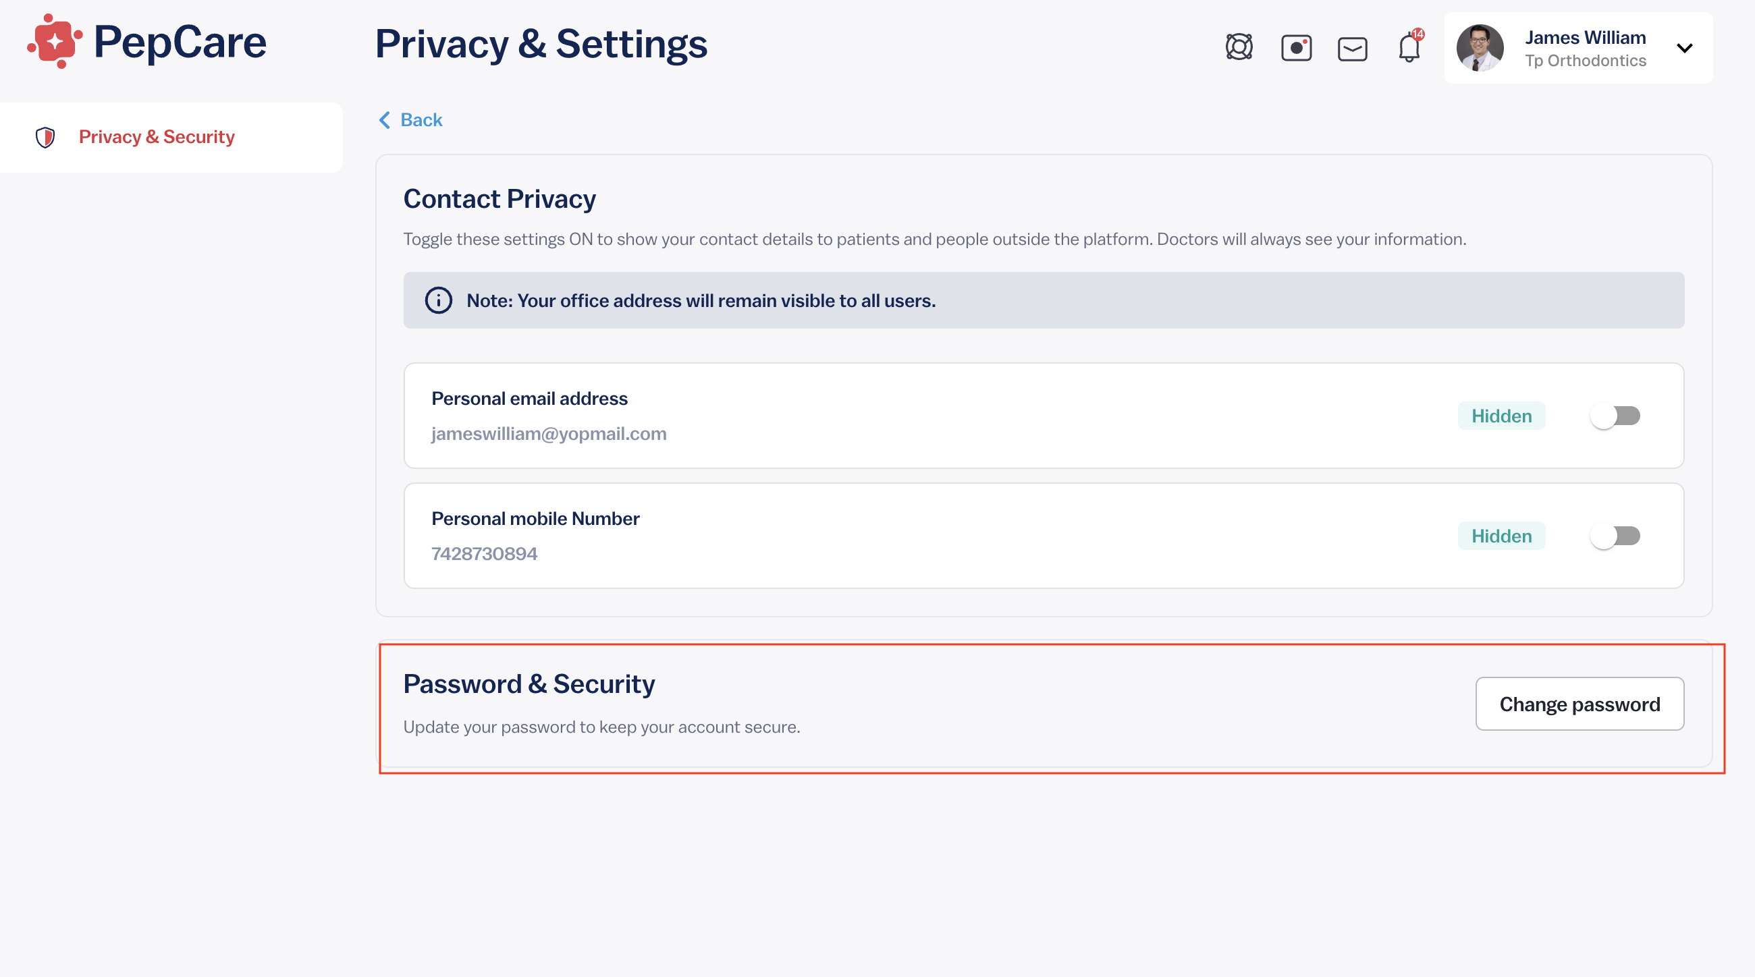Click the back arrow chevron icon
Viewport: 1755px width, 977px height.
pyautogui.click(x=384, y=121)
